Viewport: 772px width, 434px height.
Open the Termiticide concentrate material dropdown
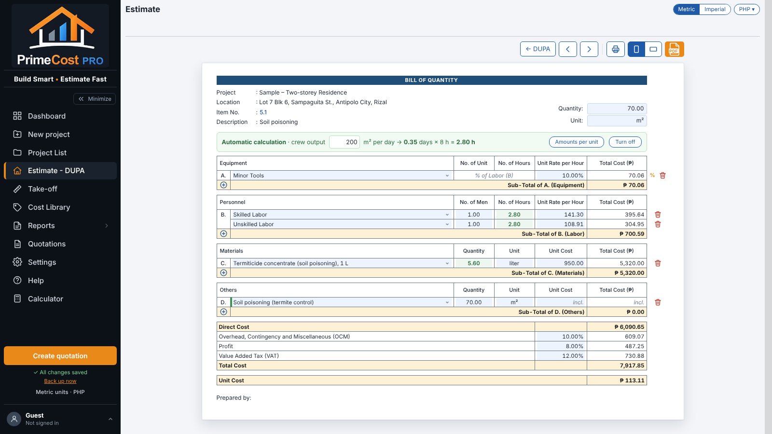341,263
